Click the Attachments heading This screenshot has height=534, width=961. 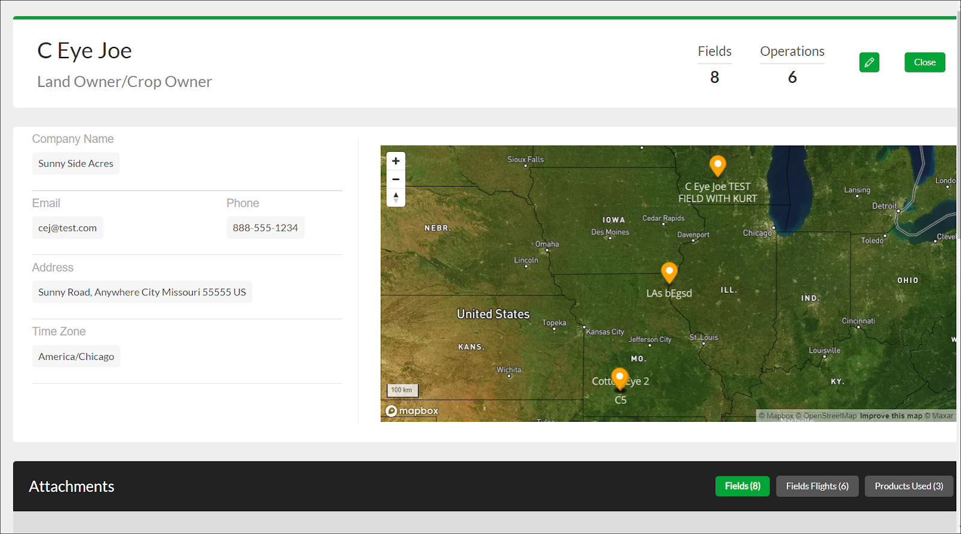[71, 487]
